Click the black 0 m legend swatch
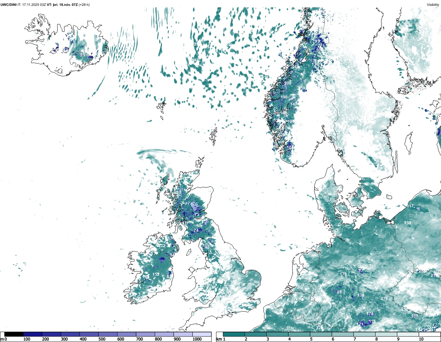The width and height of the screenshot is (441, 342). [x=14, y=334]
